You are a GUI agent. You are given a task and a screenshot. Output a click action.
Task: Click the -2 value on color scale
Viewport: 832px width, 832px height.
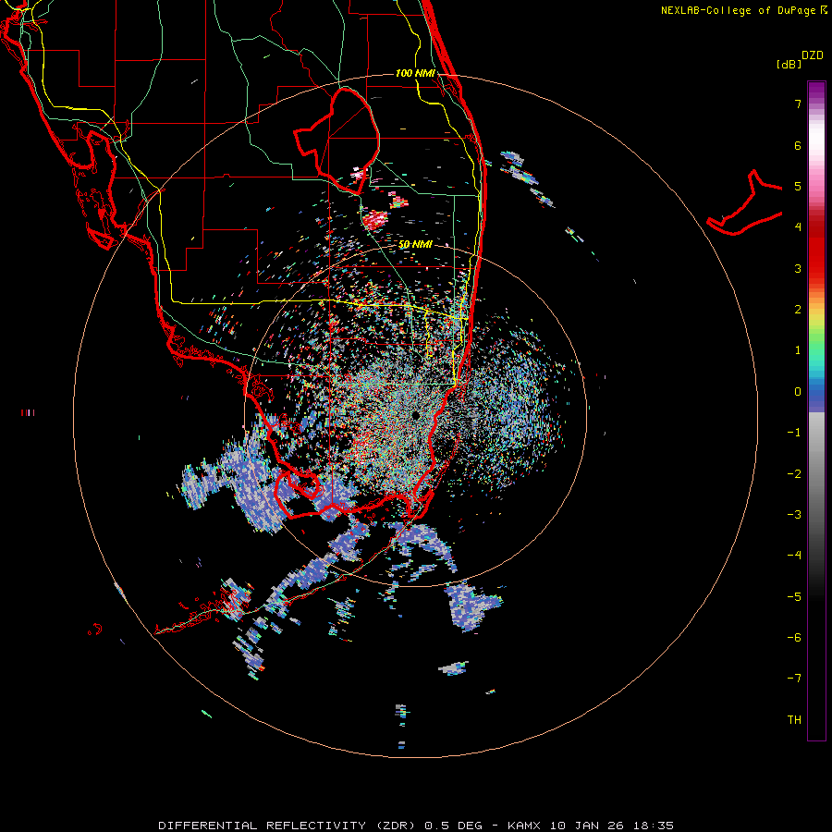tap(794, 474)
